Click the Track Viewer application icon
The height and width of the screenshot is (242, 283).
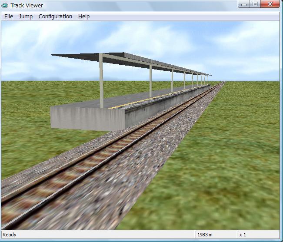(5, 5)
